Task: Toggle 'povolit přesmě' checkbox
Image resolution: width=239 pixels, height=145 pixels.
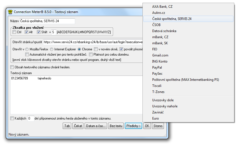Action: (121, 49)
